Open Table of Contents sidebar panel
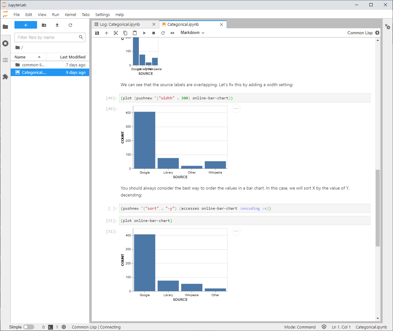This screenshot has width=393, height=331. (x=5, y=60)
